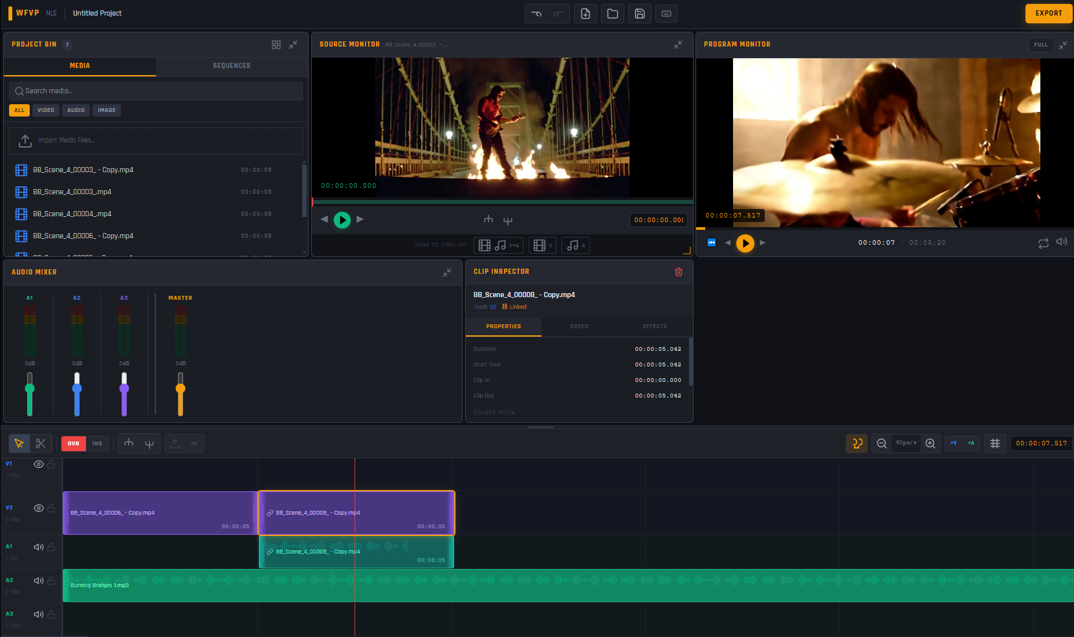The width and height of the screenshot is (1074, 637).
Task: Select the AUDIO filter in Project Bin
Action: click(x=75, y=110)
